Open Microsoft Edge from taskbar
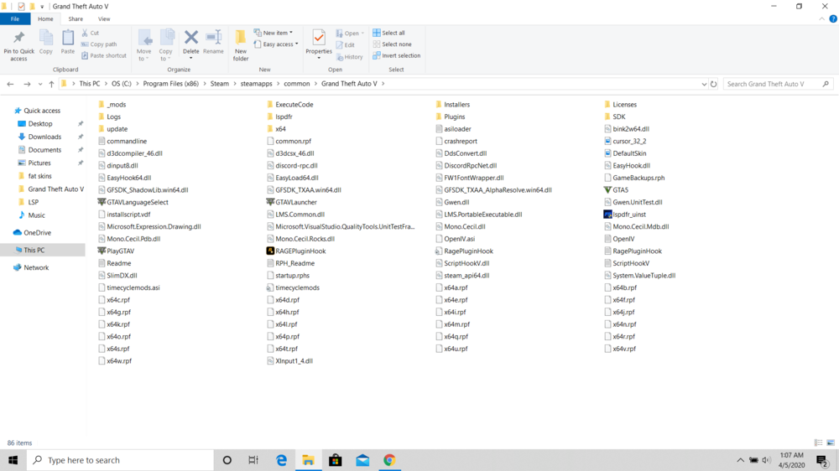The height and width of the screenshot is (471, 839). click(x=281, y=460)
